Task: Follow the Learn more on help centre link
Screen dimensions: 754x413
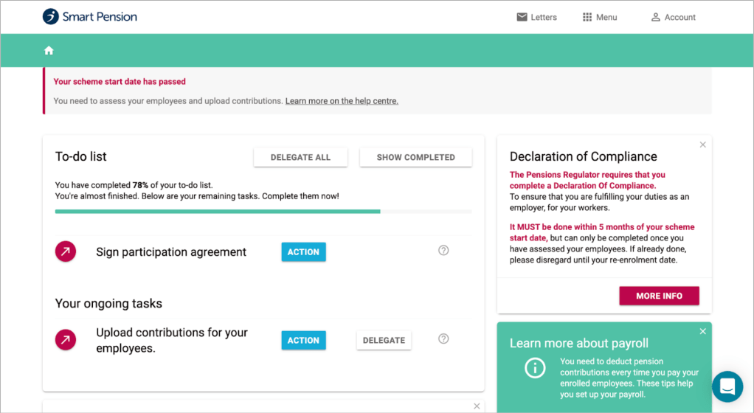Action: [342, 101]
